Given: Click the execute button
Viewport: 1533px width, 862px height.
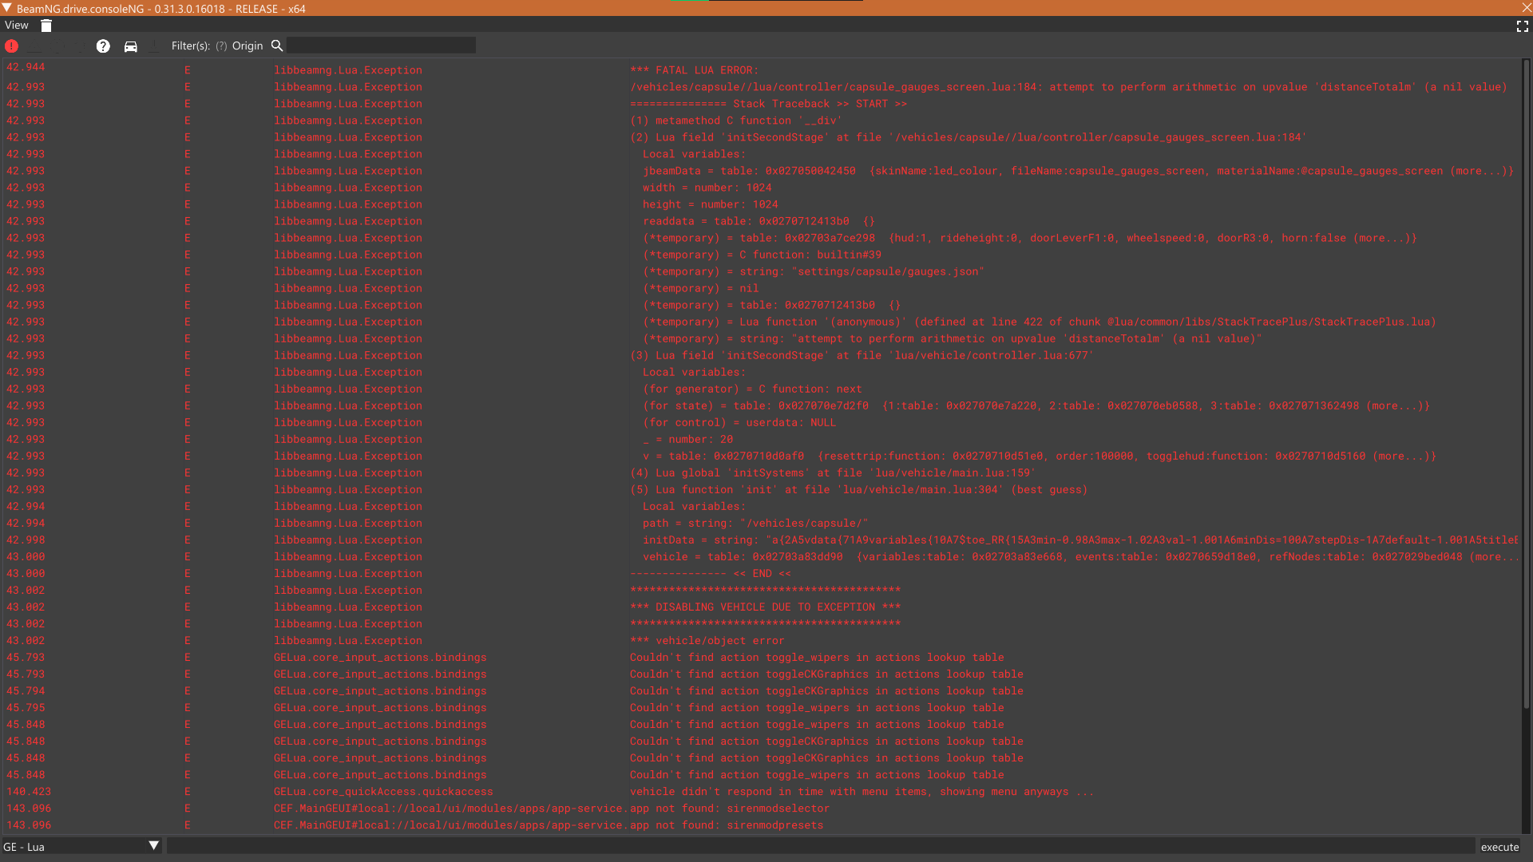Looking at the screenshot, I should 1499,847.
